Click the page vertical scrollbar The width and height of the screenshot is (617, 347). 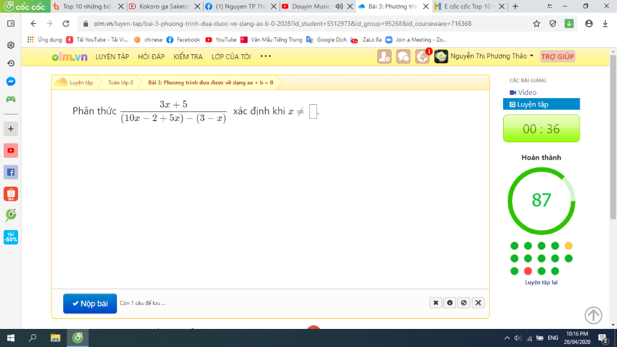613,138
